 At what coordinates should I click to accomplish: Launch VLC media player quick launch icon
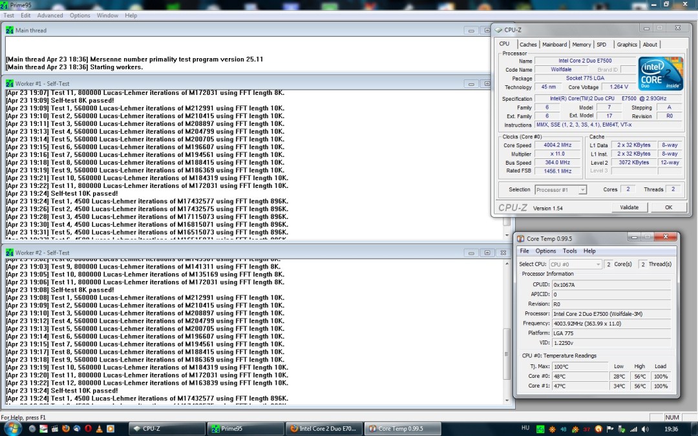pyautogui.click(x=100, y=429)
